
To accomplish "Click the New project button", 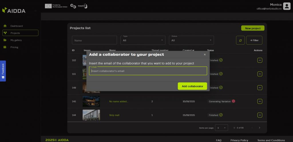I will click(253, 28).
